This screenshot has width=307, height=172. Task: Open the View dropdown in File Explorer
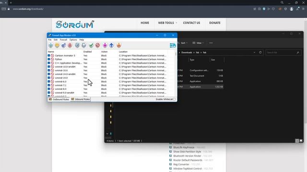pyautogui.click(x=198, y=43)
